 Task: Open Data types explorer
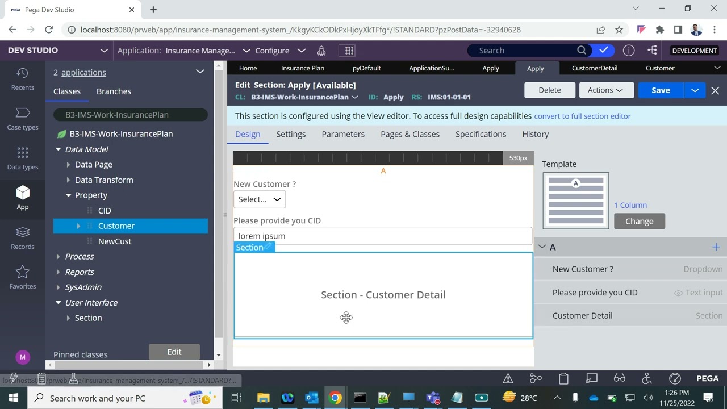pyautogui.click(x=23, y=158)
